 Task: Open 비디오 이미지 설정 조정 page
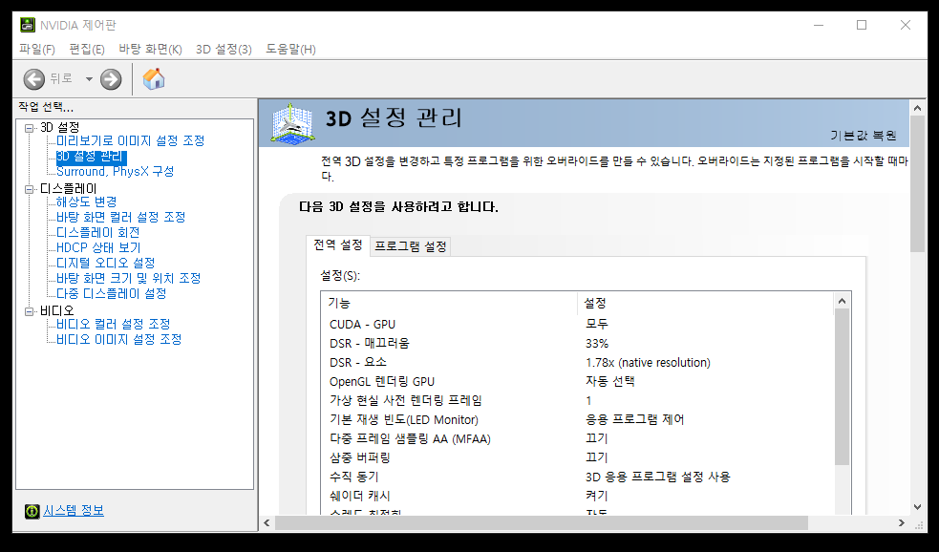point(118,339)
